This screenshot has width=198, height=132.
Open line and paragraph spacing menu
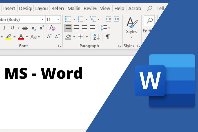[x=105, y=28]
